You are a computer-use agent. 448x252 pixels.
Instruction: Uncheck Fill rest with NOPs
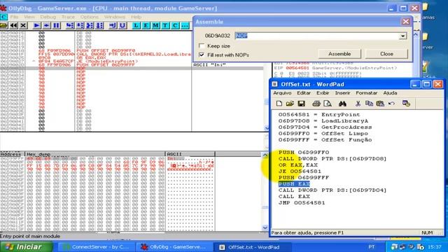coord(202,55)
